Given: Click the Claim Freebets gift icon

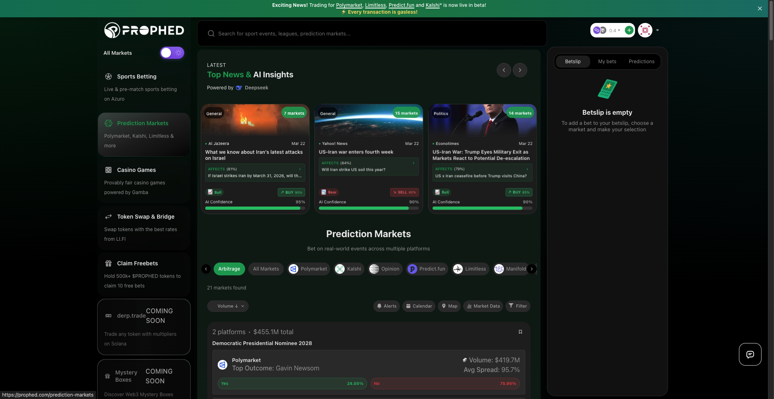Looking at the screenshot, I should (108, 263).
